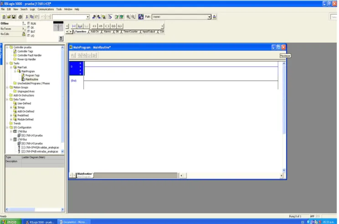Collapse the 1769 Bus node
This screenshot has width=339, height=224.
(11, 139)
